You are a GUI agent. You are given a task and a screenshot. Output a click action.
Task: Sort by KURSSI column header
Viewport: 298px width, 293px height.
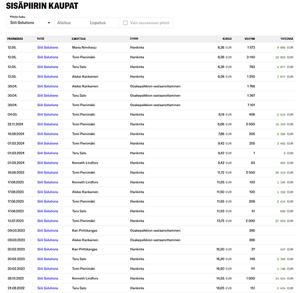[x=227, y=39]
